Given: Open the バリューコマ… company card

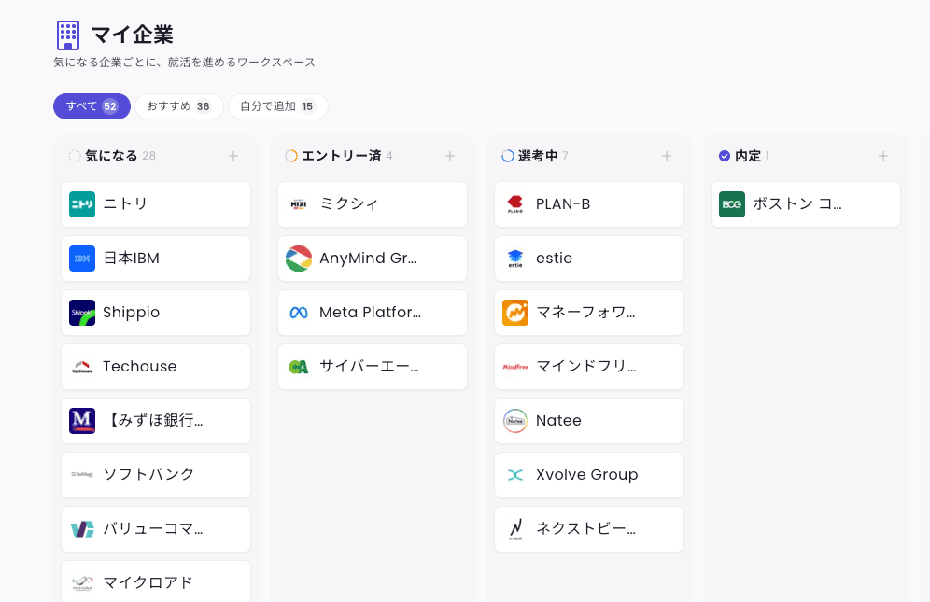Looking at the screenshot, I should click(156, 529).
